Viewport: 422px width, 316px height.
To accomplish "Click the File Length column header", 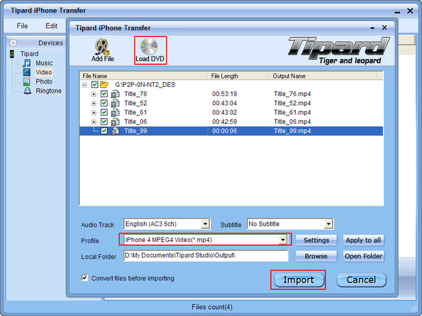I will point(238,76).
